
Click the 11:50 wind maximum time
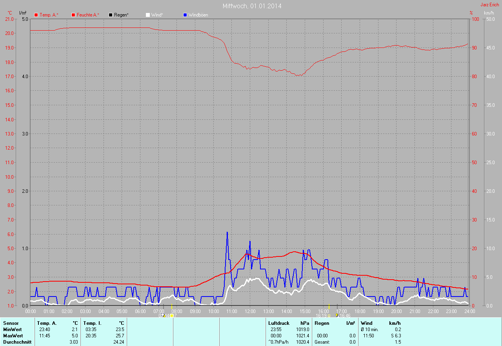[x=369, y=336]
